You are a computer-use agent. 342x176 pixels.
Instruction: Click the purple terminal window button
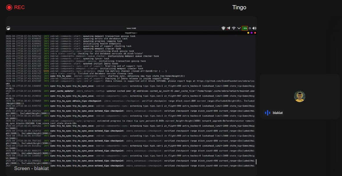pos(252,33)
